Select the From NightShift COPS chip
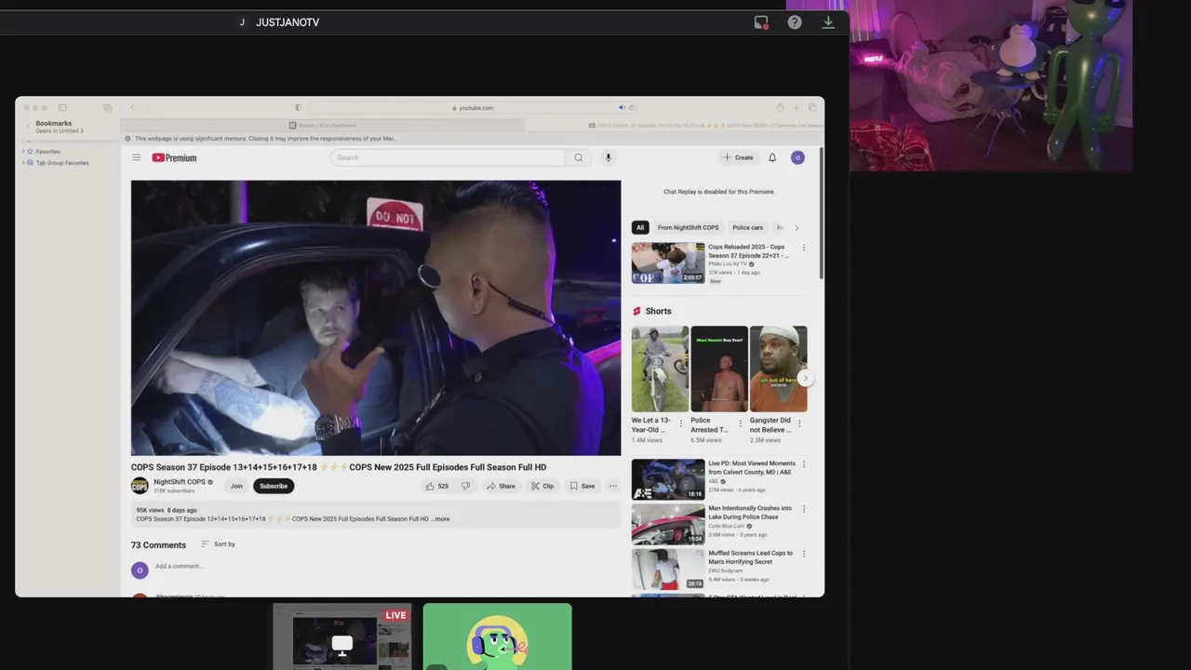 click(689, 228)
